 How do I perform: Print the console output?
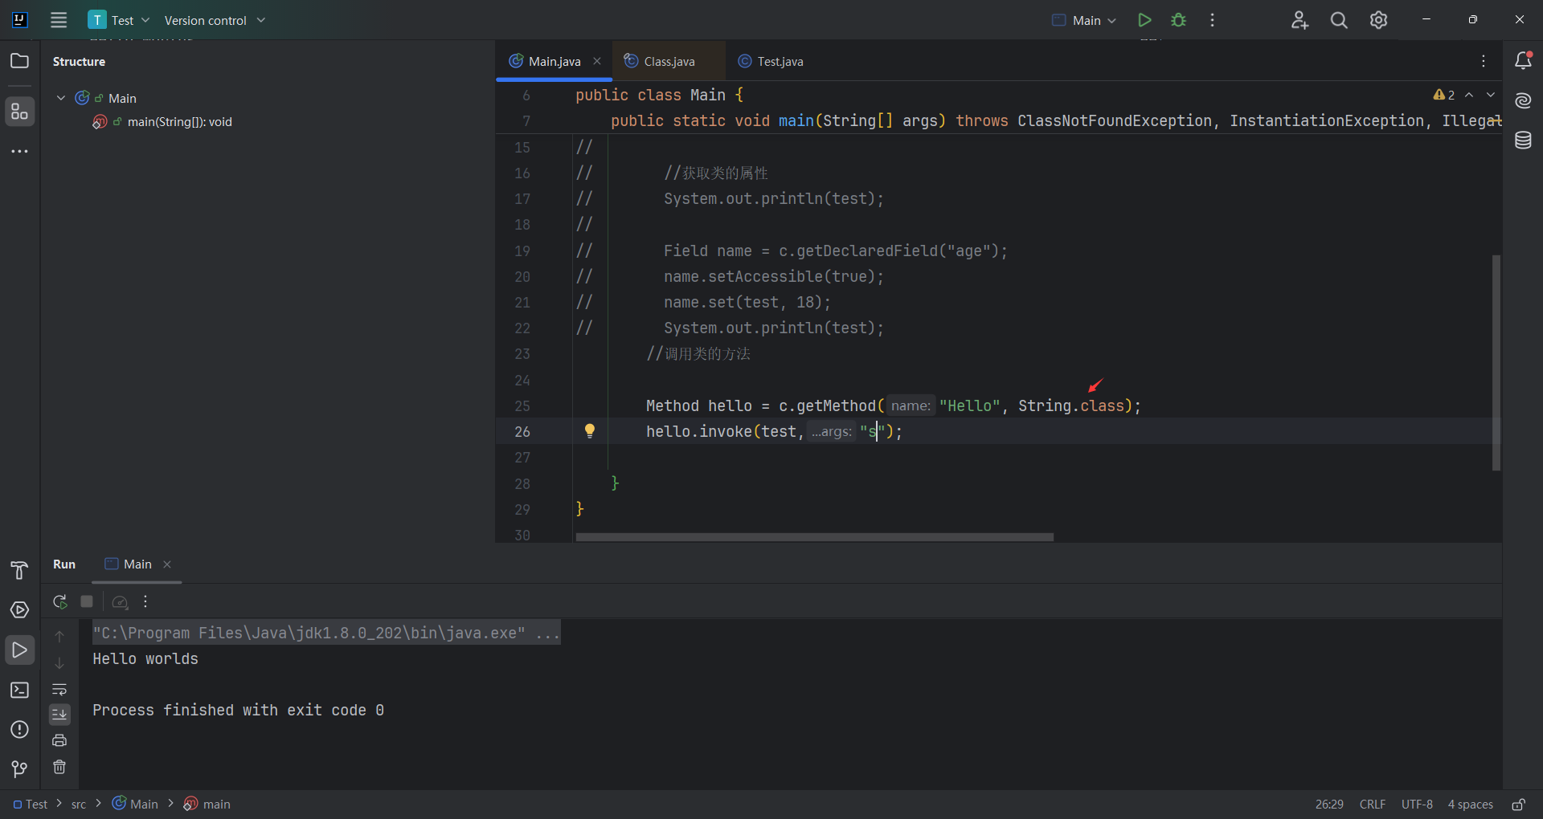(59, 740)
